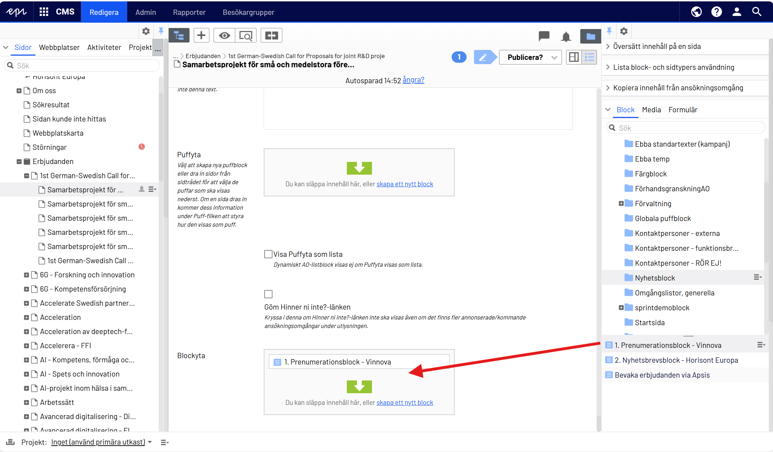Open the Rapporter menu
This screenshot has height=452, width=773.
point(189,12)
